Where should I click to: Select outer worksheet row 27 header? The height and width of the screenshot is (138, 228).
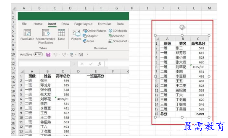tap(13, 133)
